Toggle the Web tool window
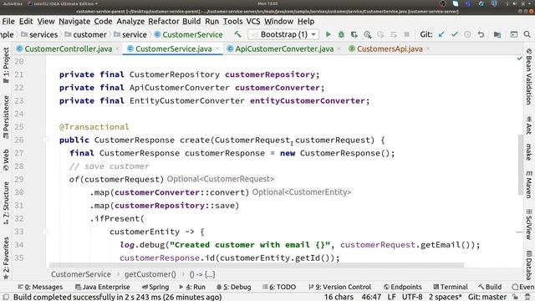The width and height of the screenshot is (535, 301). (6, 160)
